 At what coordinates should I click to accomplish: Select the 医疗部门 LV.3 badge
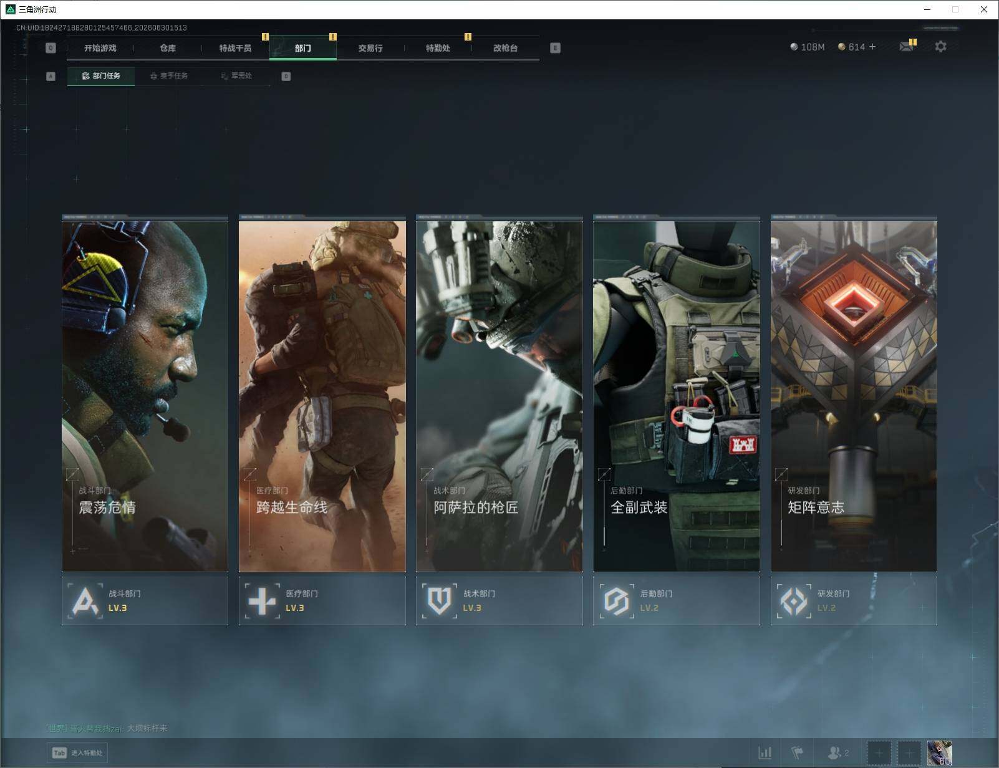click(x=322, y=601)
